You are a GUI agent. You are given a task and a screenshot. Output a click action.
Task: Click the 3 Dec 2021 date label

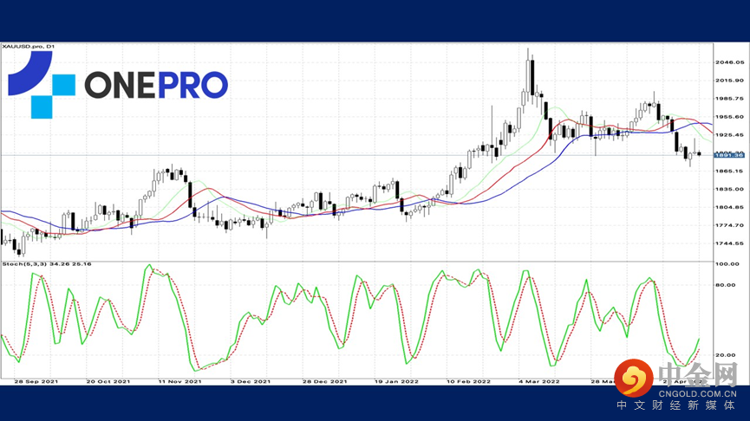[x=251, y=381]
